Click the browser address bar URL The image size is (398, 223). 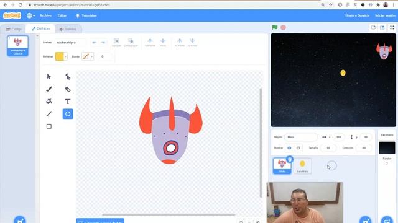tap(72, 5)
